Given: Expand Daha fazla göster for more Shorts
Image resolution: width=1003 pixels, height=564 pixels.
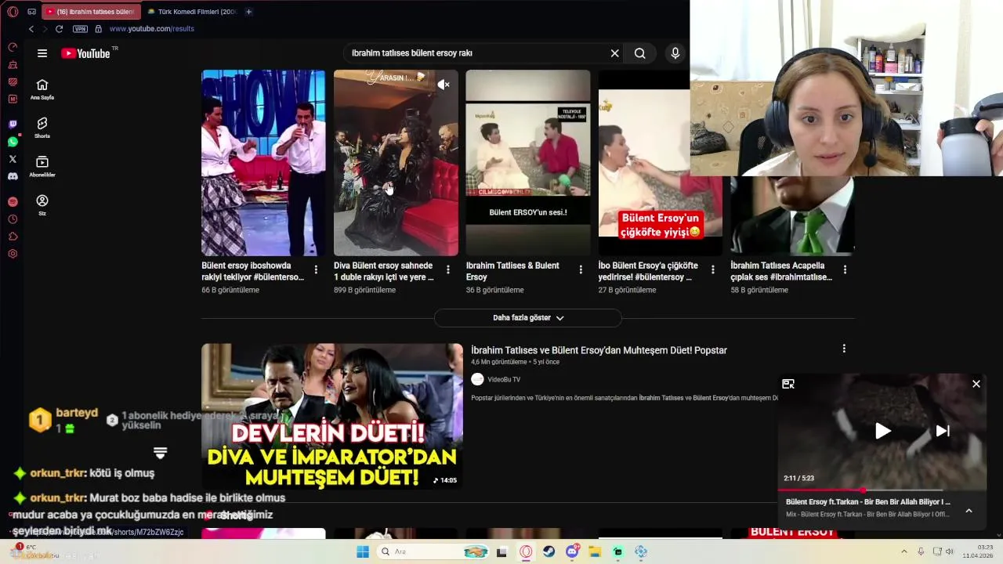Looking at the screenshot, I should click(x=528, y=318).
